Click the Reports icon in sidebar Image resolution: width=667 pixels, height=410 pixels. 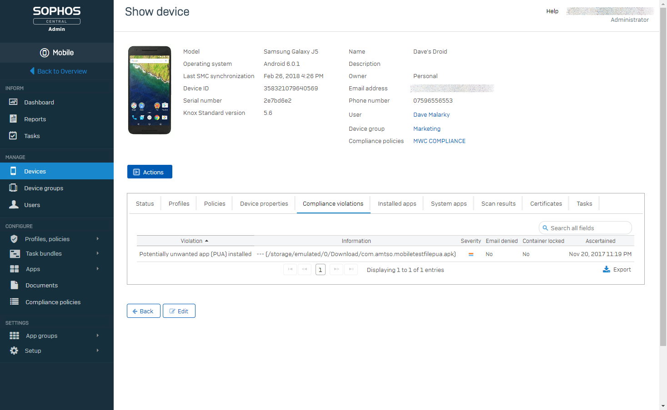pyautogui.click(x=13, y=119)
